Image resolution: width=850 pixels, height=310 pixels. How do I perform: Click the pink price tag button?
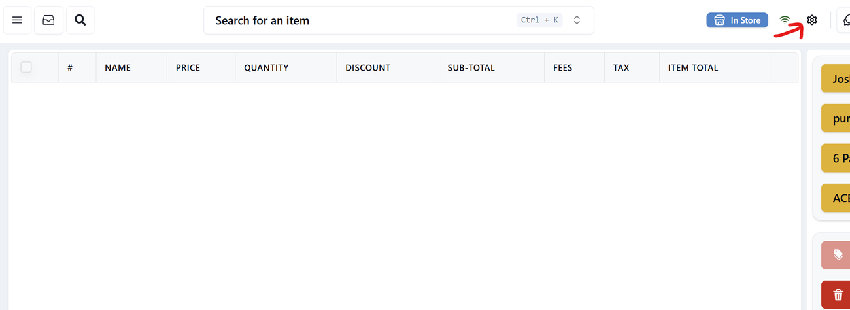pos(838,254)
